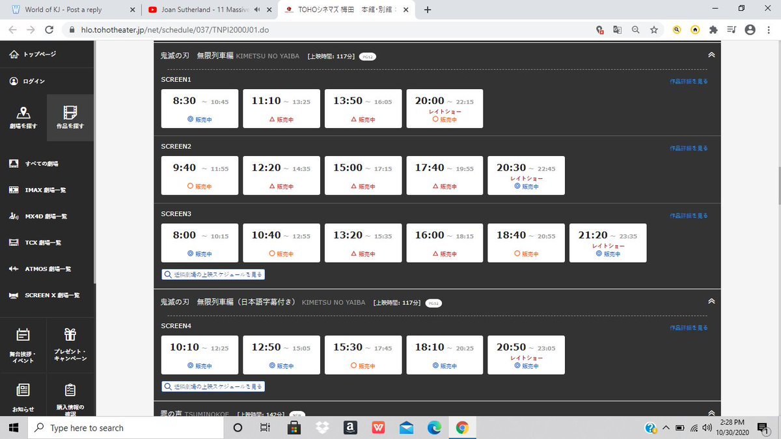Open the 舞台挨拶・イベント calendar icon
This screenshot has width=781, height=439.
23,335
